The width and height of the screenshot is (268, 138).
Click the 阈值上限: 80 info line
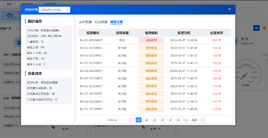[36, 47]
